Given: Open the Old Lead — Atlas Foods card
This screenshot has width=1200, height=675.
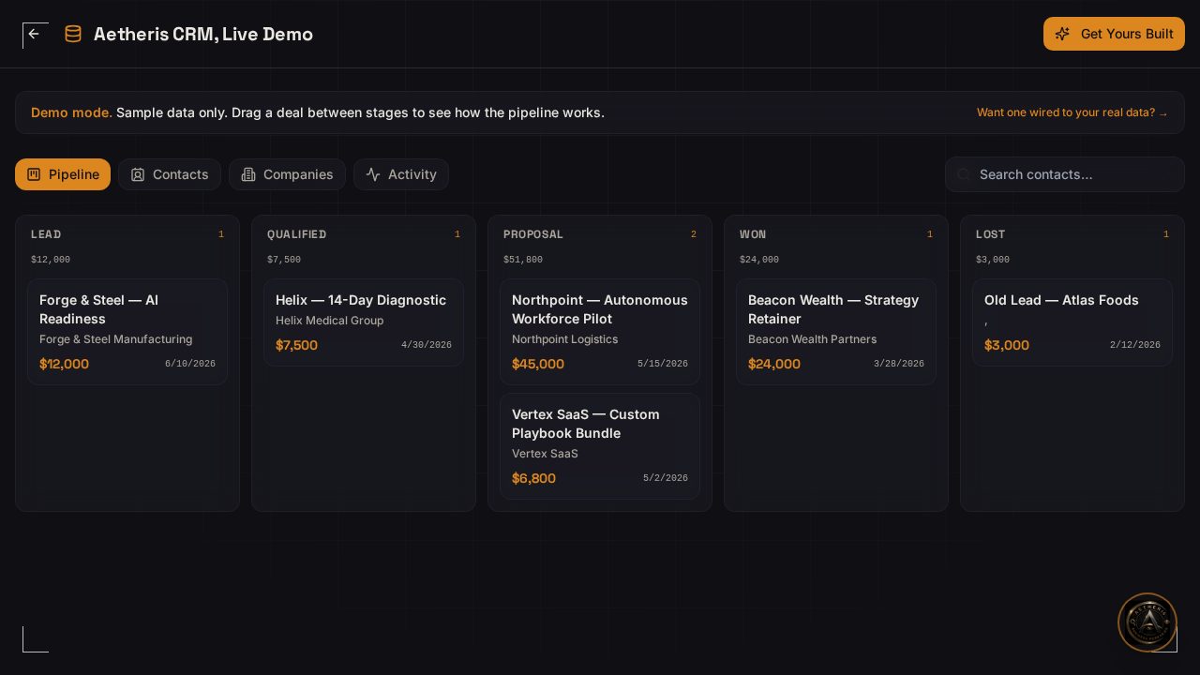Looking at the screenshot, I should pyautogui.click(x=1072, y=322).
